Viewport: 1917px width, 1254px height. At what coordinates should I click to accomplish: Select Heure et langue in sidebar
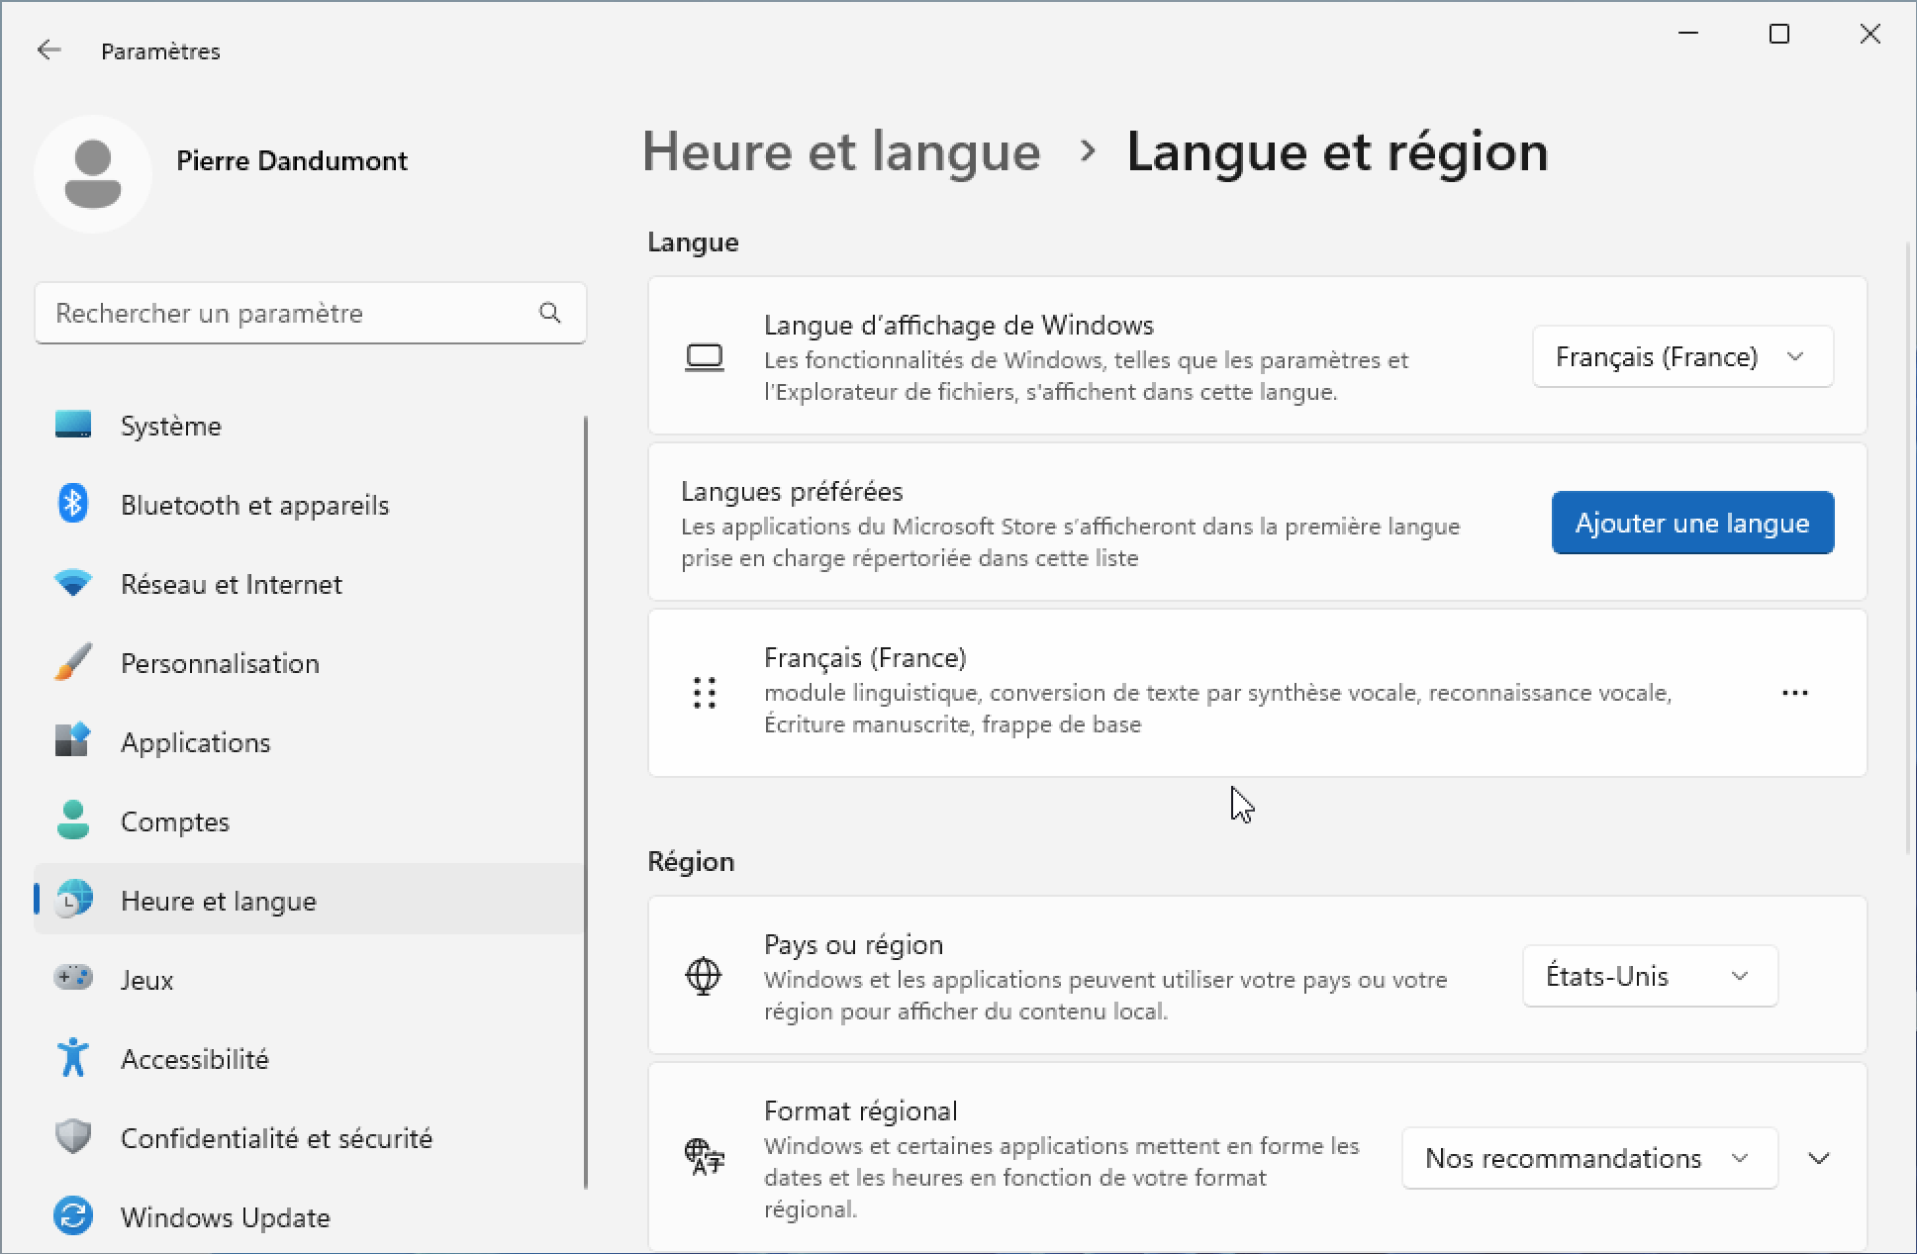point(309,899)
